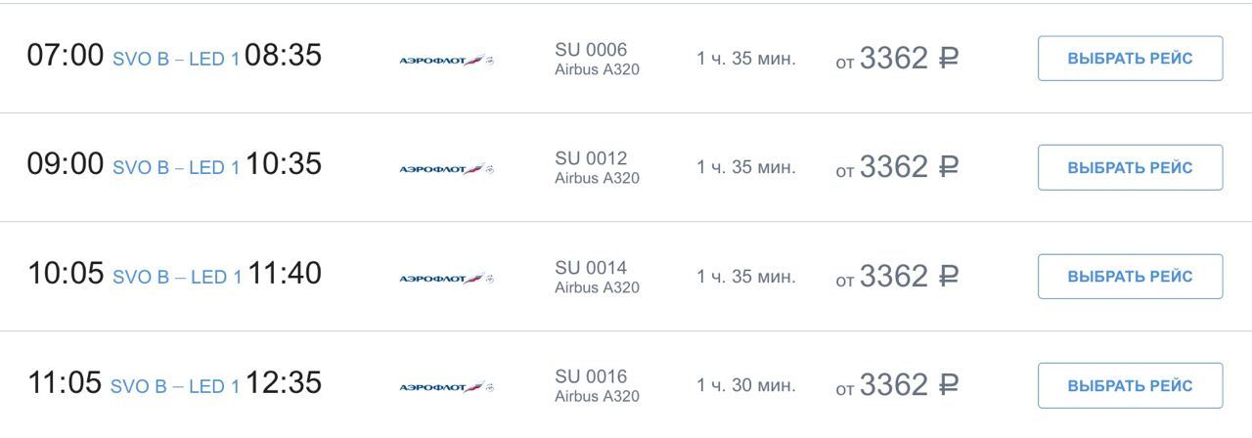
Task: Click Aeroflot logo on flight SU 0006
Action: pos(447,60)
